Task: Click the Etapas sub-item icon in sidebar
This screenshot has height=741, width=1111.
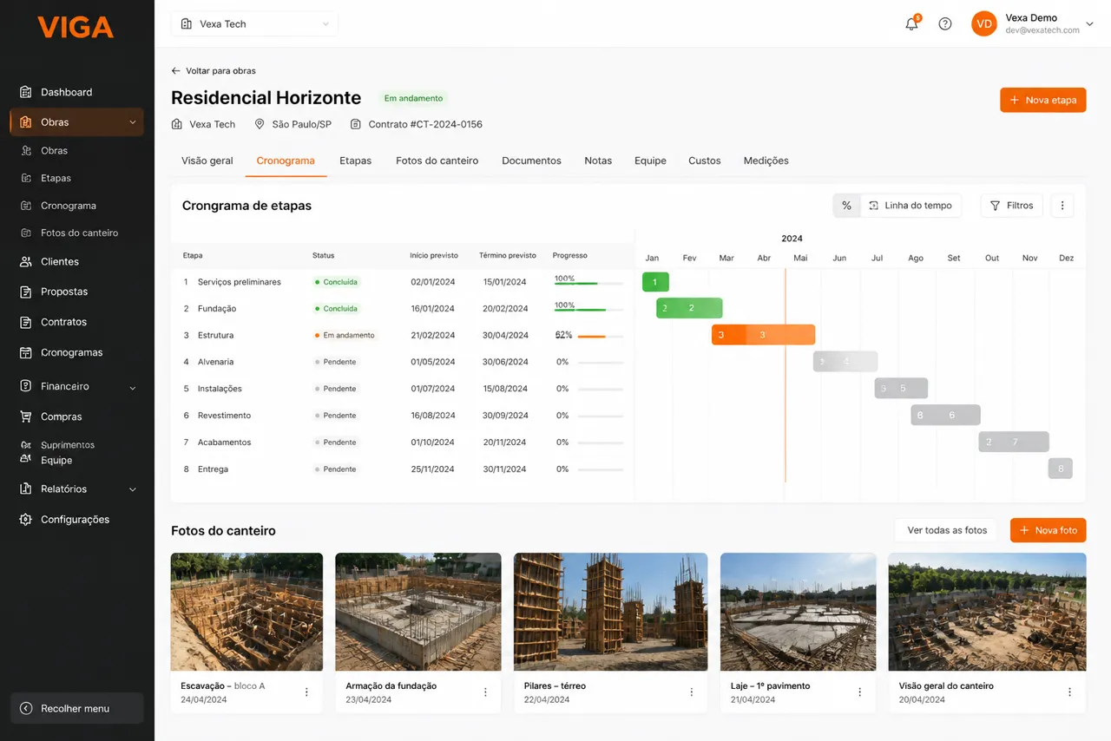Action: (x=25, y=178)
